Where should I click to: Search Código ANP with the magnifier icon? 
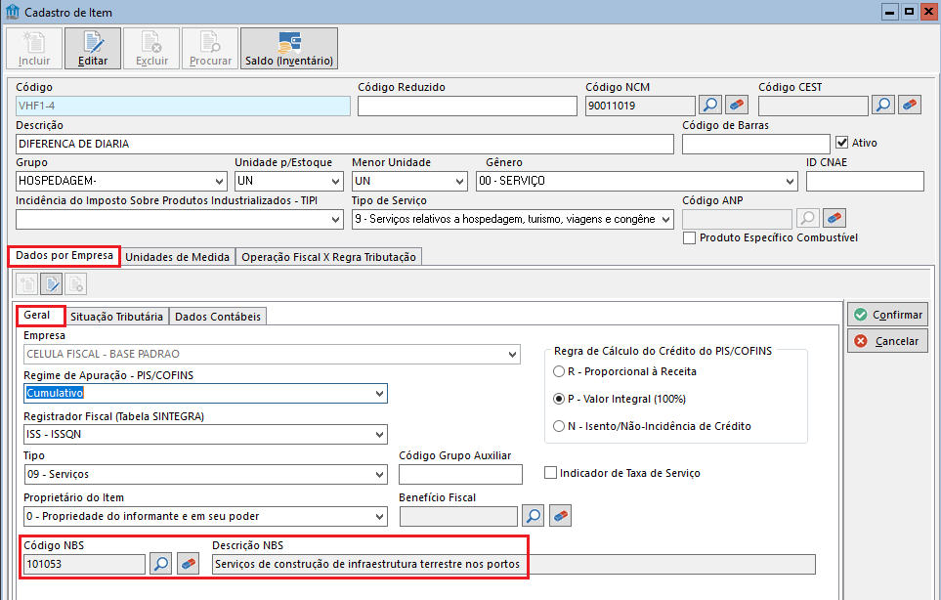808,218
